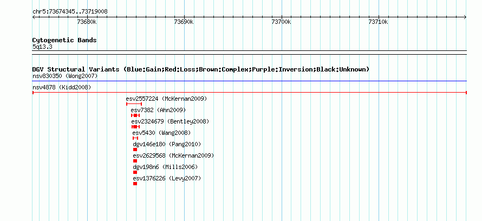Open the esv7382 (Ahn2009) label
482x221 pixels.
158,110
